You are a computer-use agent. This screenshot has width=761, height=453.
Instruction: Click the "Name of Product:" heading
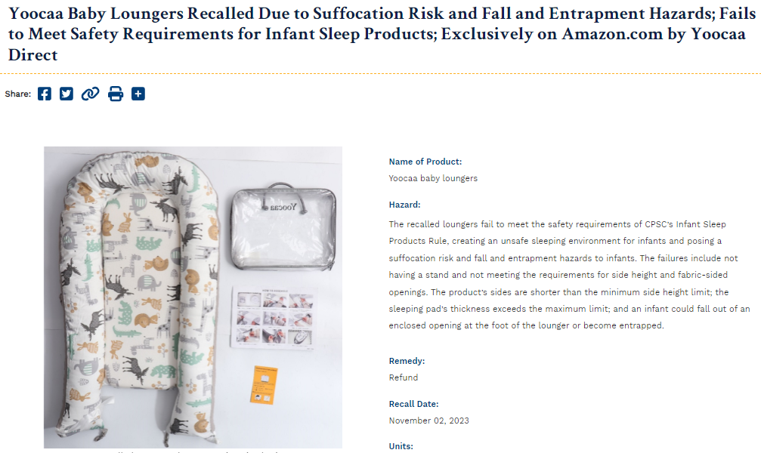[x=425, y=162]
